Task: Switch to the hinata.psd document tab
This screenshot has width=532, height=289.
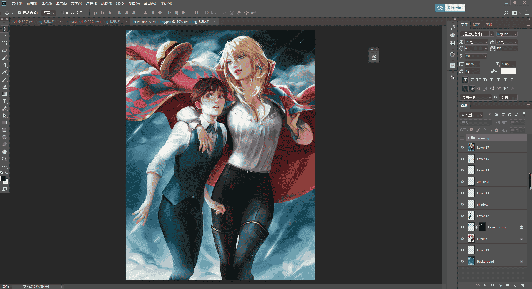Action: pos(94,21)
